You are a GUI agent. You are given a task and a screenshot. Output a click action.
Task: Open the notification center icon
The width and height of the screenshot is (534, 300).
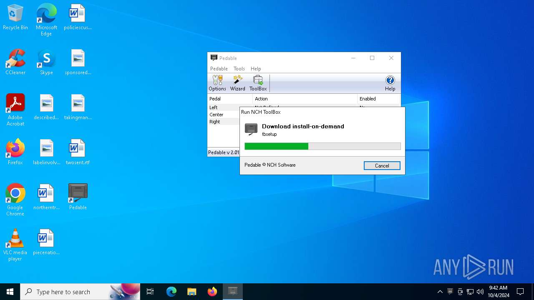pos(520,292)
